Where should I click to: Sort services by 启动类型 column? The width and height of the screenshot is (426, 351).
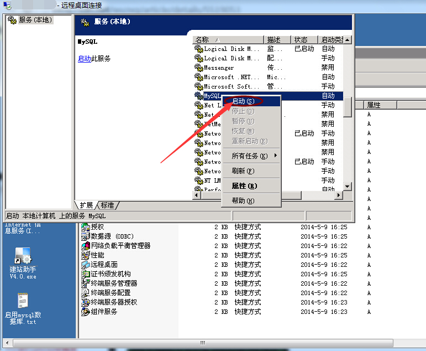(x=330, y=40)
